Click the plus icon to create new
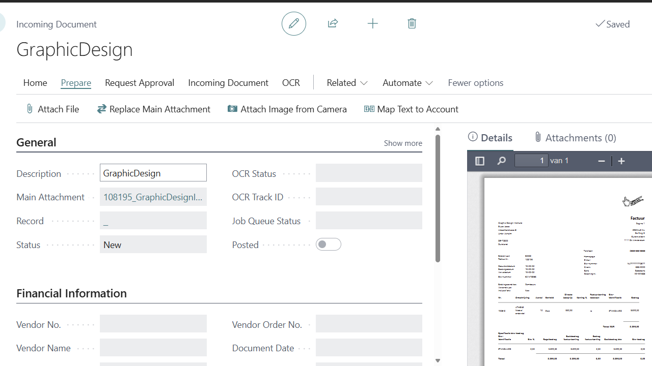The height and width of the screenshot is (366, 652). pos(373,23)
